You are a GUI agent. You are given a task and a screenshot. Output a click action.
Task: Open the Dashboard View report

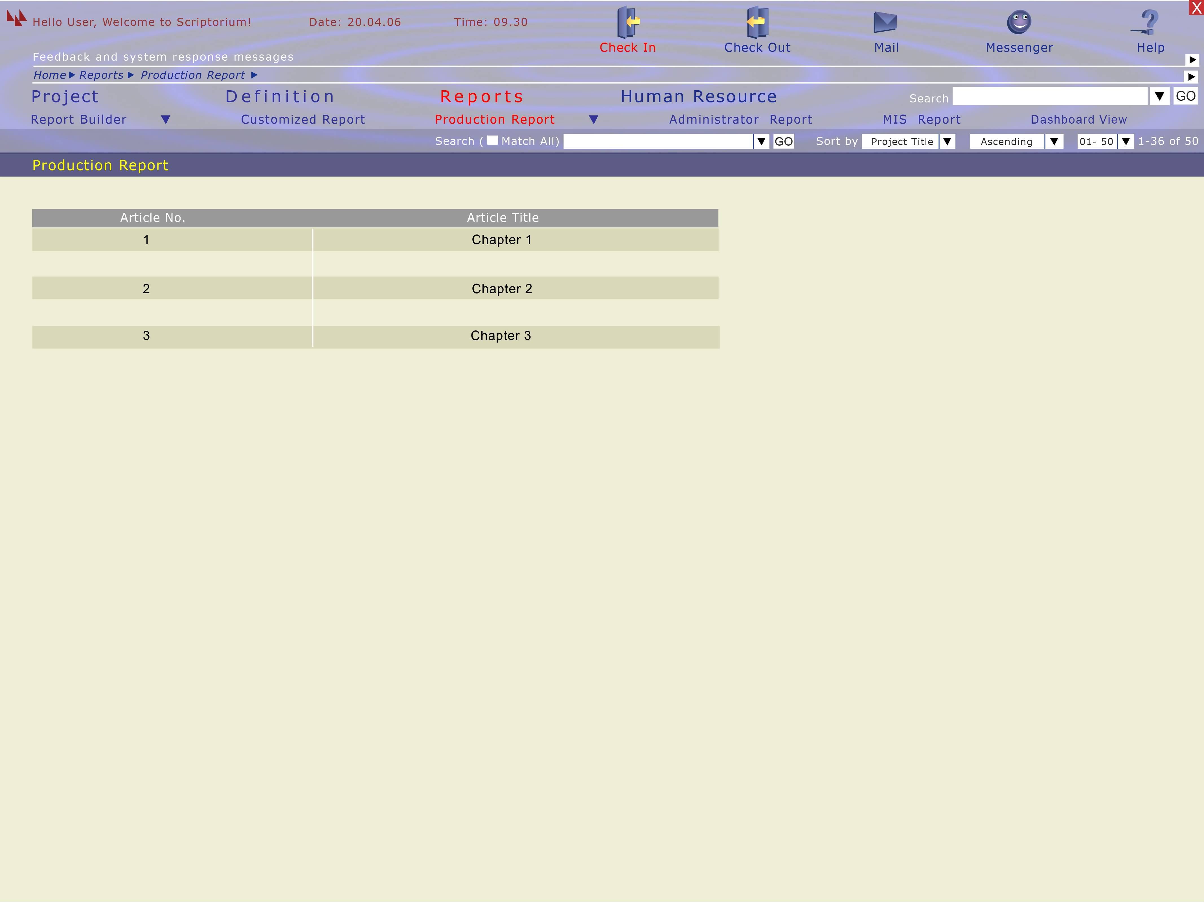(1078, 120)
